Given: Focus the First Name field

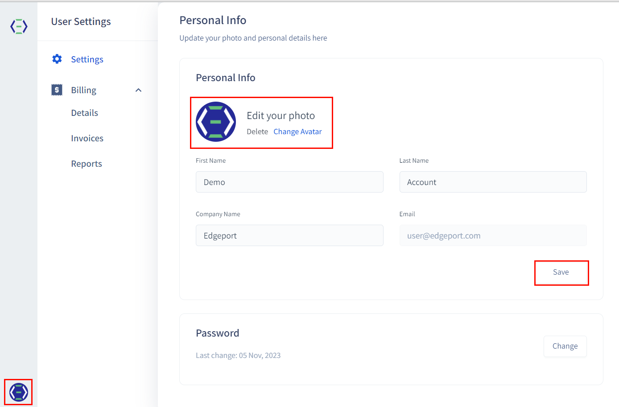Looking at the screenshot, I should [289, 182].
